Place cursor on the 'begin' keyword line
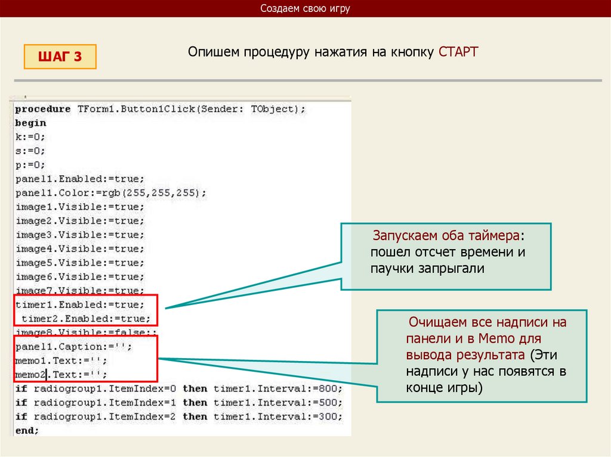611x457 pixels. (x=30, y=123)
